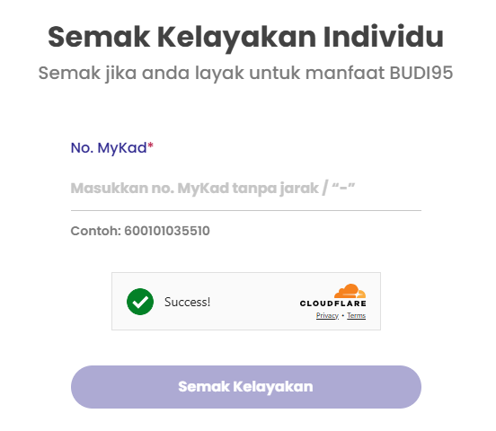Image resolution: width=496 pixels, height=431 pixels.
Task: Focus the No. MyKad input field
Action: [246, 189]
